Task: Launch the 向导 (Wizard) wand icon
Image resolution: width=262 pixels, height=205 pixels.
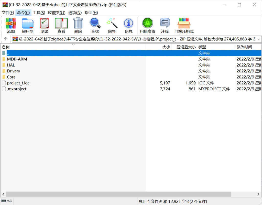Action: [112, 26]
